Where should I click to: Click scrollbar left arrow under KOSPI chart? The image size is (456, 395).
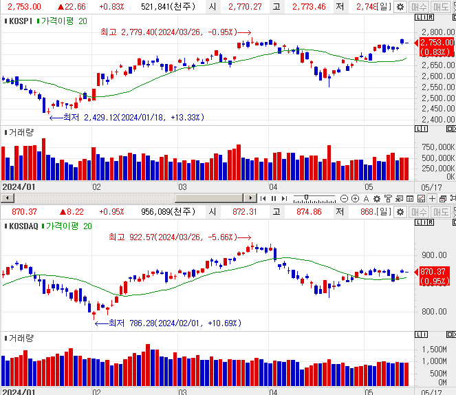click(8, 198)
